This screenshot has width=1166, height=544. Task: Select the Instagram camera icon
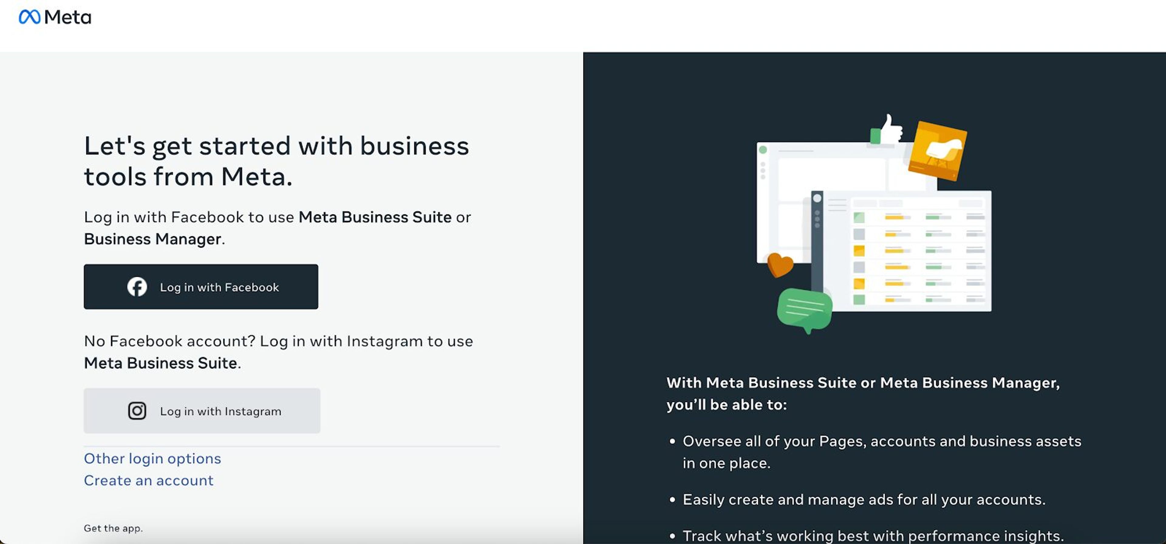[138, 411]
